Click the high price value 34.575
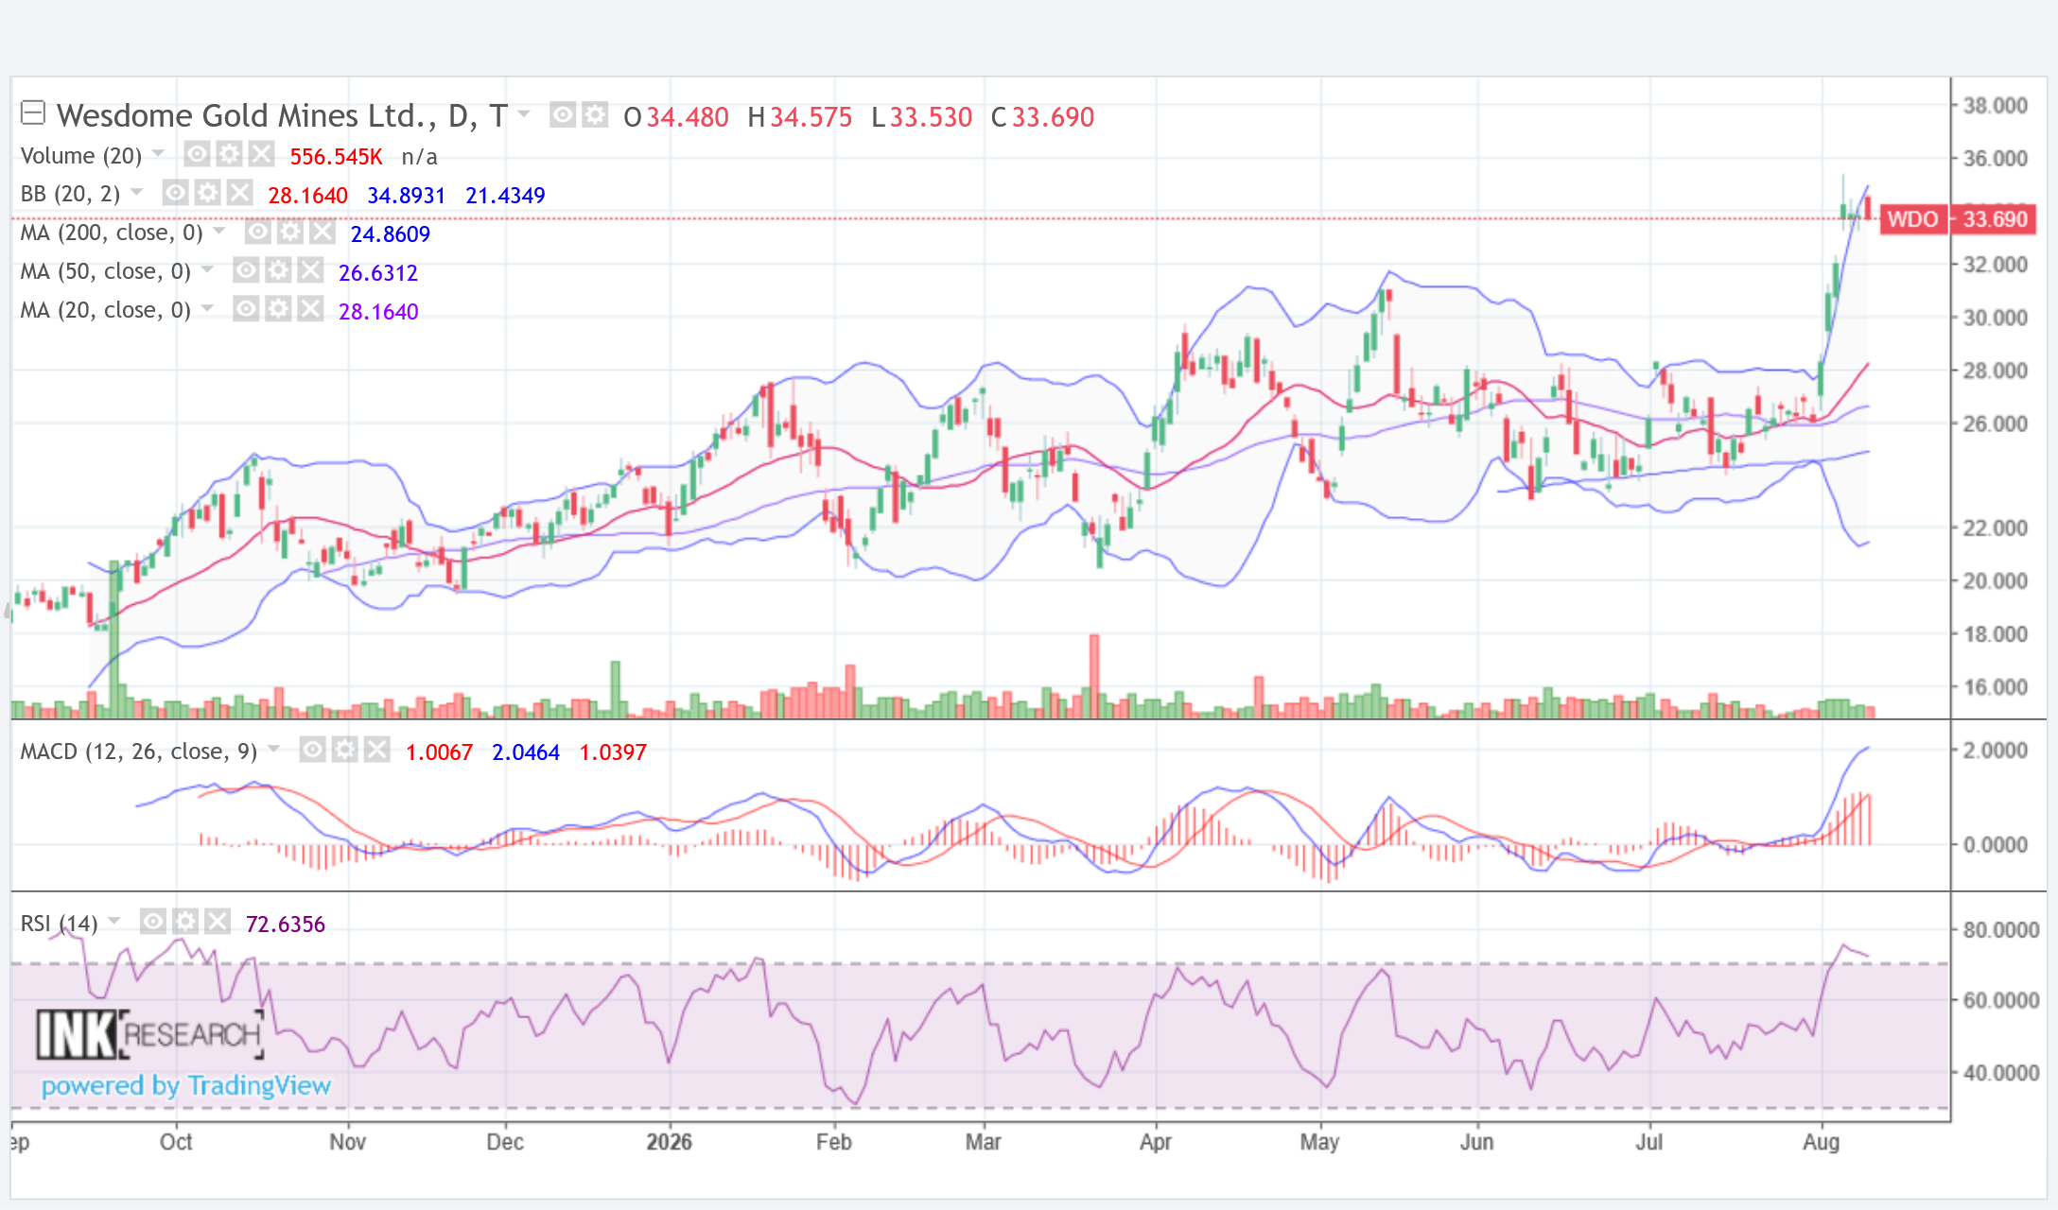The width and height of the screenshot is (2058, 1210). click(x=811, y=117)
